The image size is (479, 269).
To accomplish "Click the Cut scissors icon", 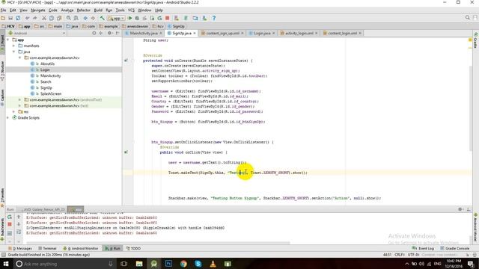I will click(44, 18).
